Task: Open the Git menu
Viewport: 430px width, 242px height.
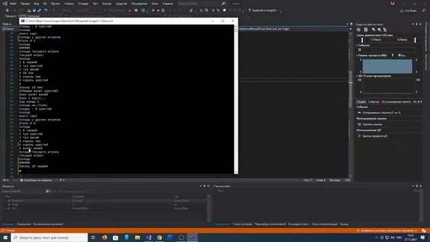Action: pyautogui.click(x=45, y=3)
